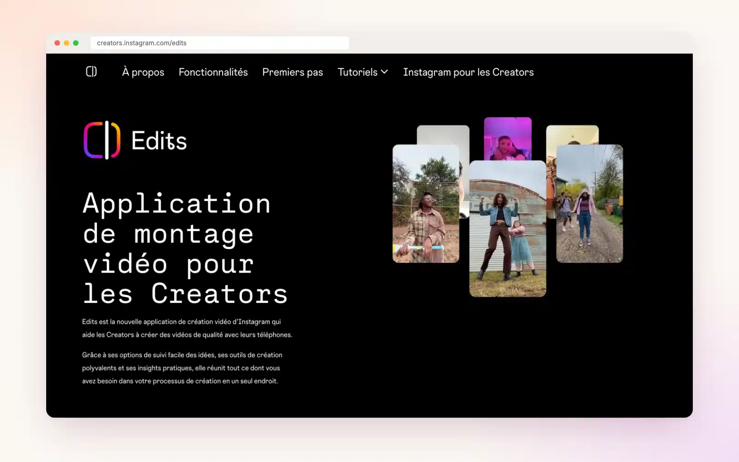Select the purple-lit selfie thumbnail
The image size is (739, 462).
508,139
